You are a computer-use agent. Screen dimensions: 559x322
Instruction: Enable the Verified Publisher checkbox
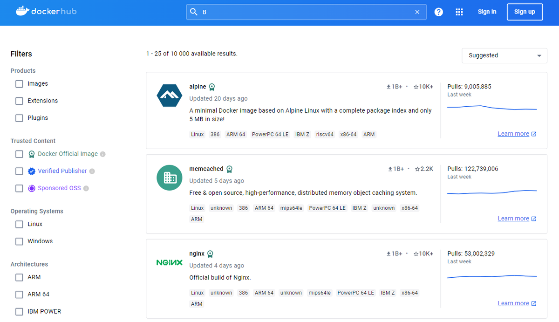(19, 171)
